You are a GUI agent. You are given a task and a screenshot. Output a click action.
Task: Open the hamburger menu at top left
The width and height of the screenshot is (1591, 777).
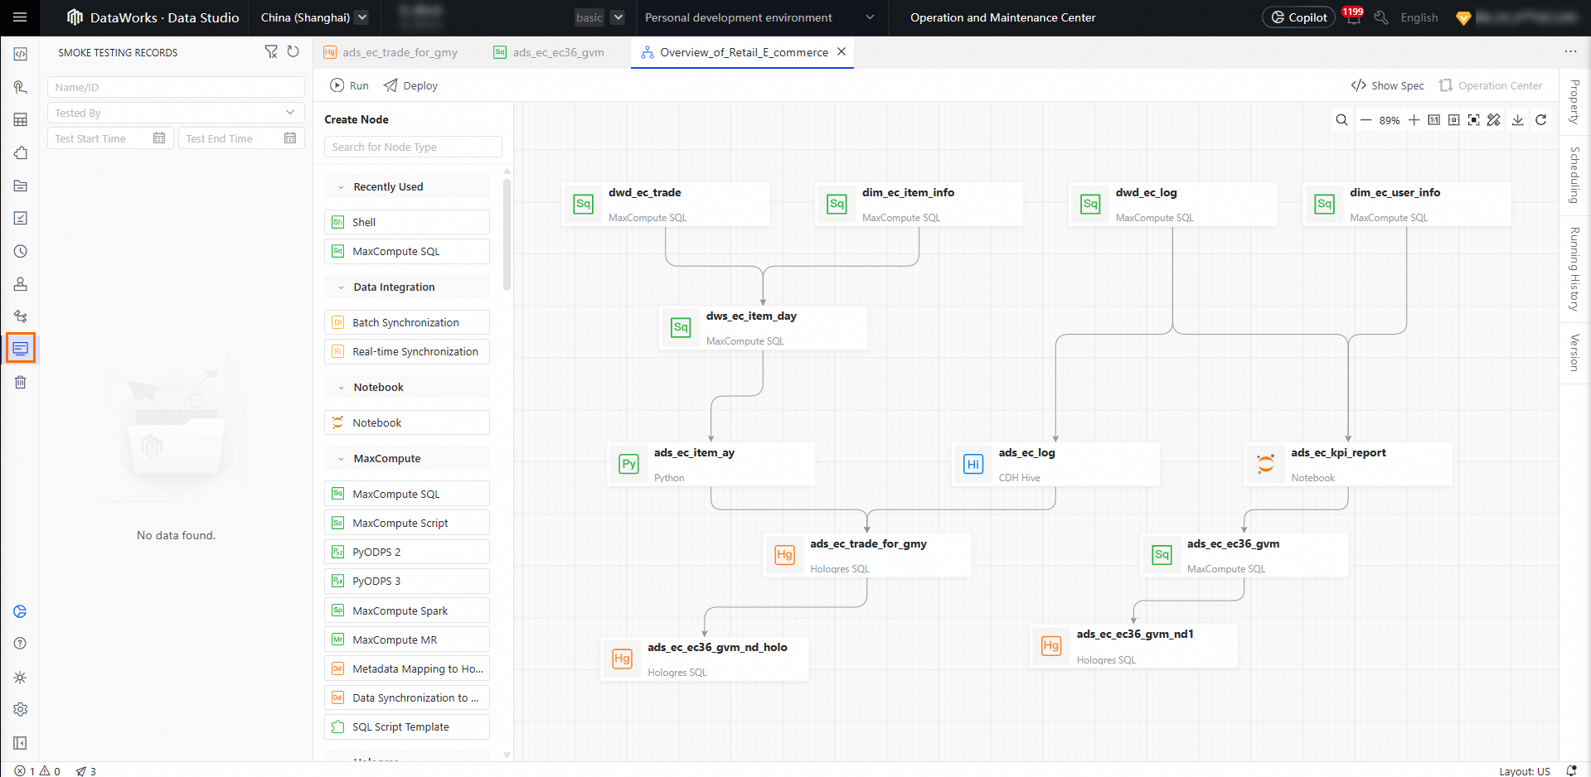[x=21, y=17]
